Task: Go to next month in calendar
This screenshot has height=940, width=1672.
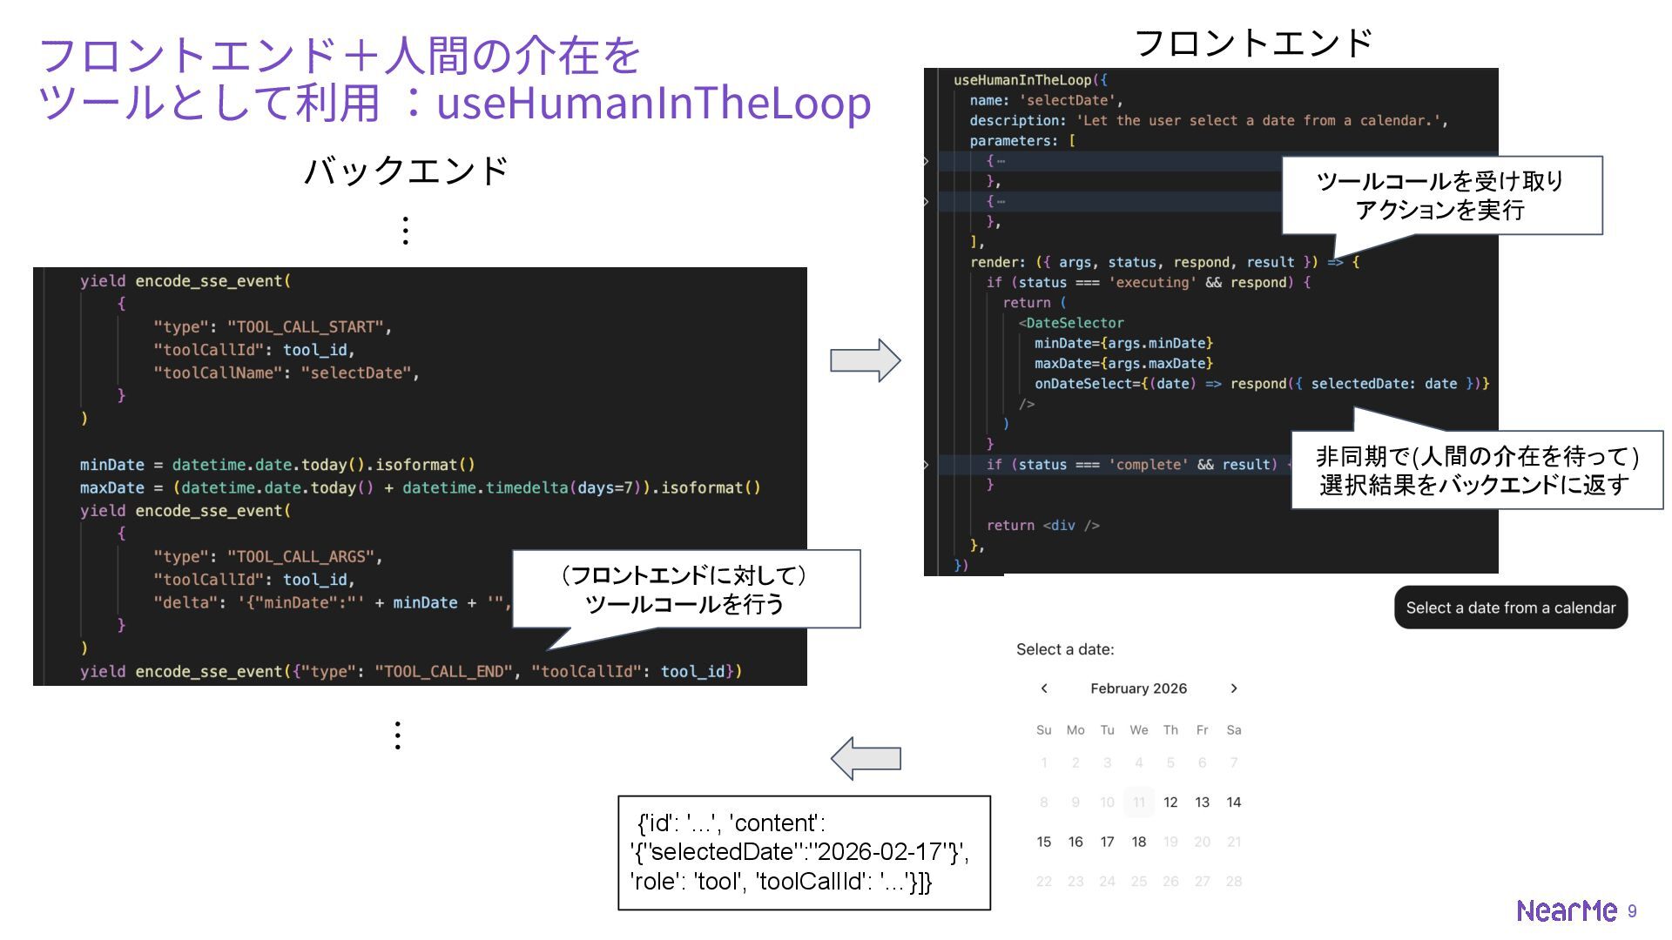Action: click(1233, 688)
